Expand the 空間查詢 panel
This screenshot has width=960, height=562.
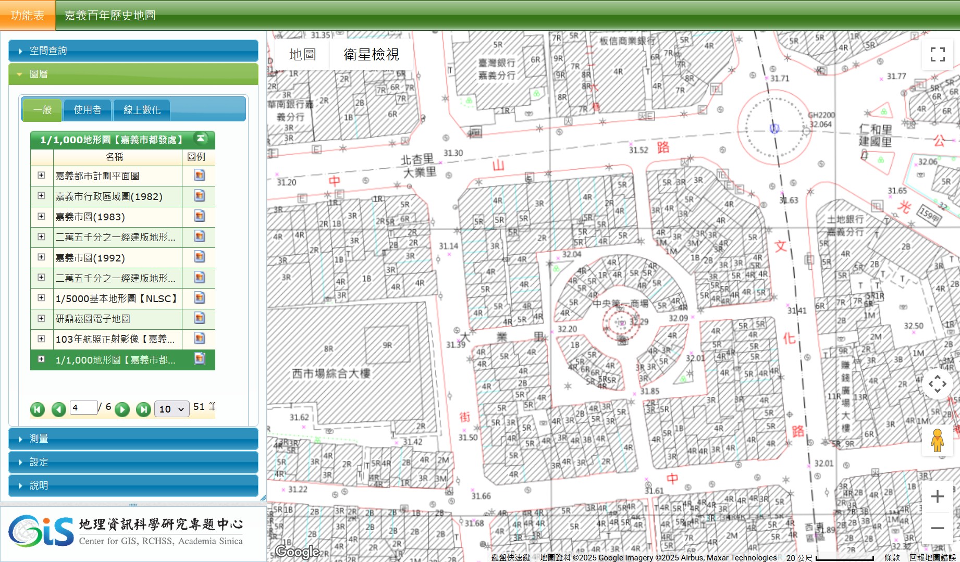click(133, 51)
